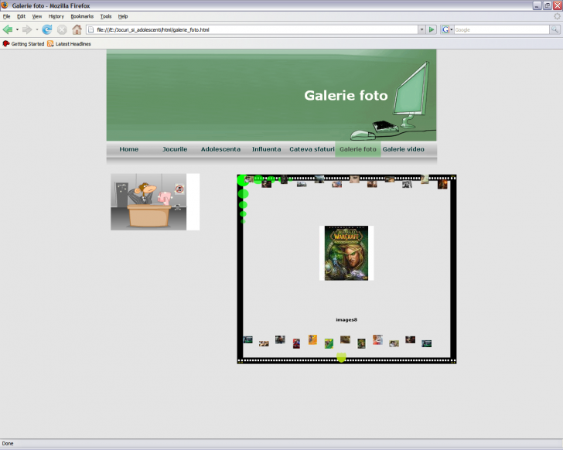Open the Galerie video page

coord(403,149)
